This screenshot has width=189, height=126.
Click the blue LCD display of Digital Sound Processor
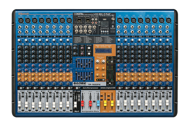(x=103, y=51)
